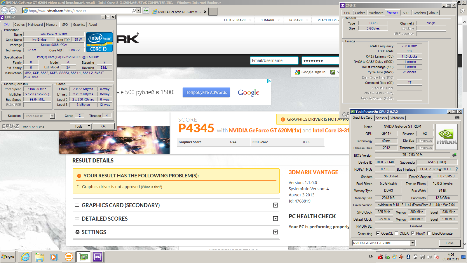The width and height of the screenshot is (467, 263).
Task: Save the BIOS via chip icon in GPU-Z
Action: click(454, 155)
